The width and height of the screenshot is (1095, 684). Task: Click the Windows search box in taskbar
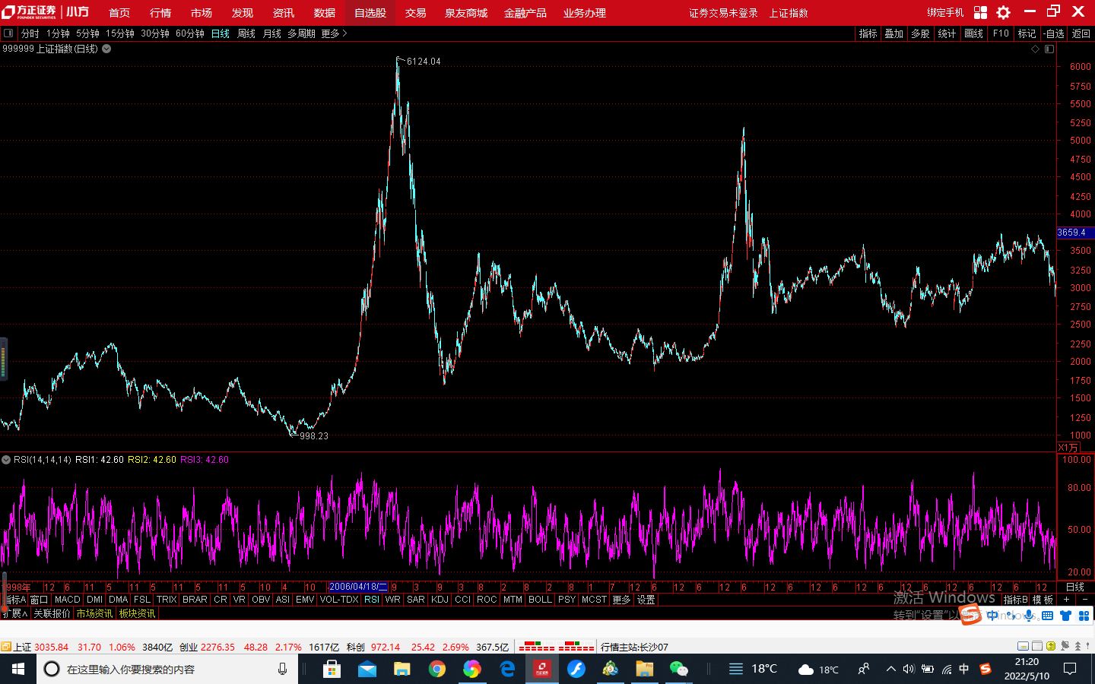tap(167, 669)
